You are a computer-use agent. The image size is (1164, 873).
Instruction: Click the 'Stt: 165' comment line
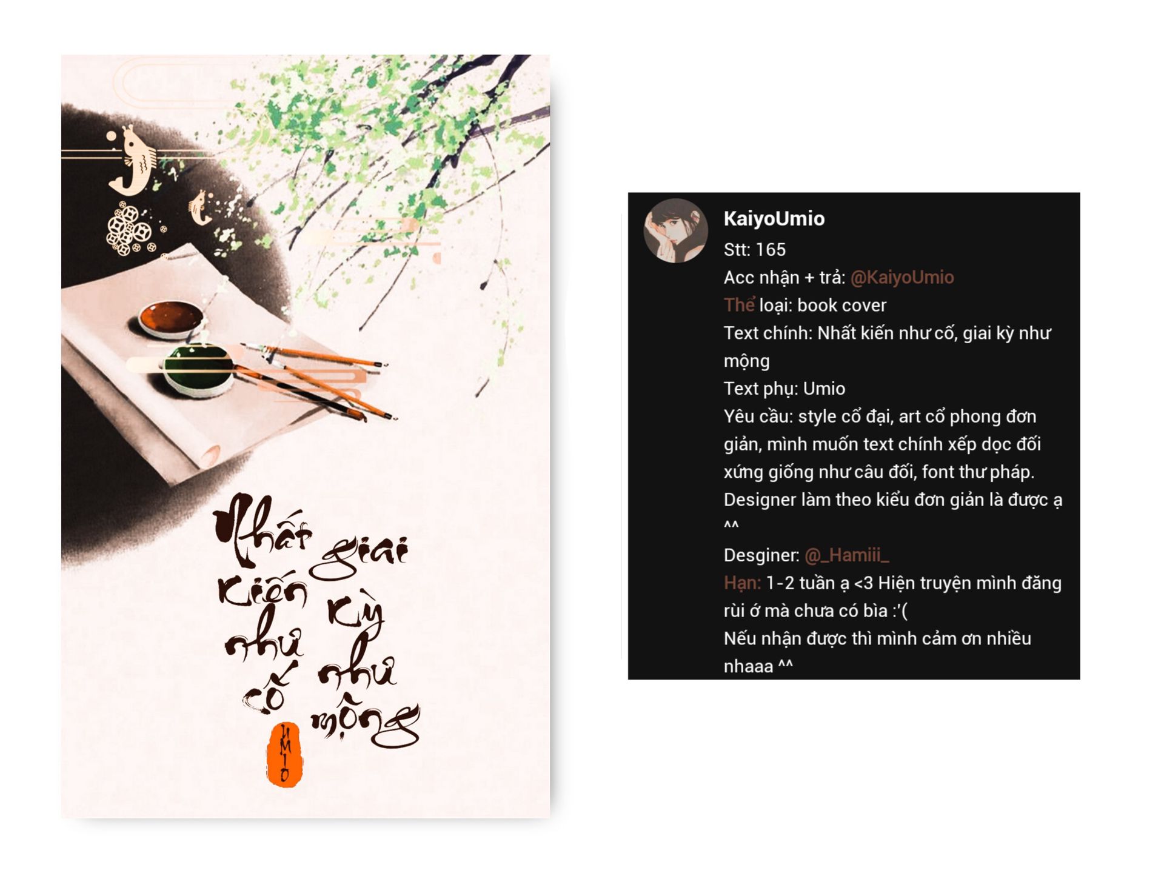tap(754, 249)
